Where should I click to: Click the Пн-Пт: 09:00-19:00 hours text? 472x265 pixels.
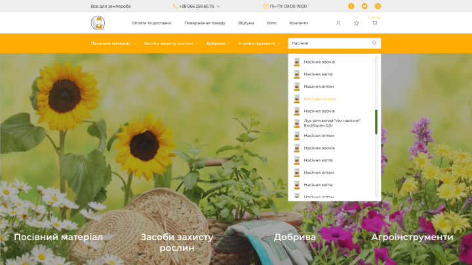click(x=288, y=6)
